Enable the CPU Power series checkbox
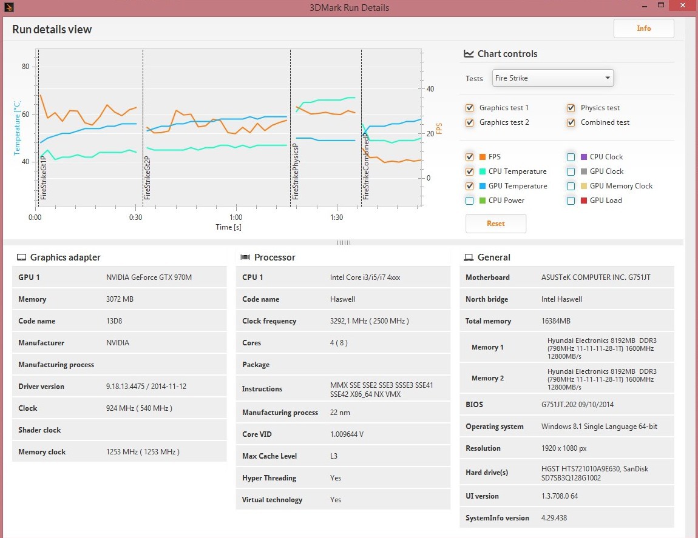Screen dimensions: 698x538 click(x=469, y=201)
